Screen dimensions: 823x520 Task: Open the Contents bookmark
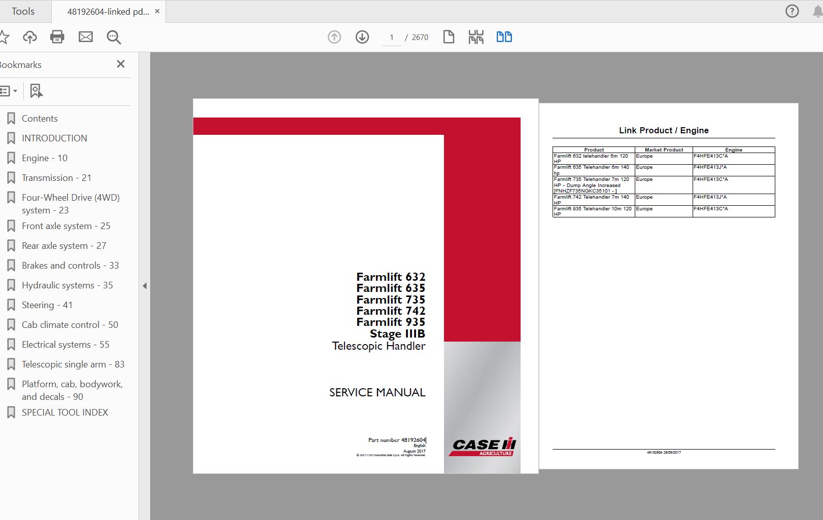click(40, 119)
